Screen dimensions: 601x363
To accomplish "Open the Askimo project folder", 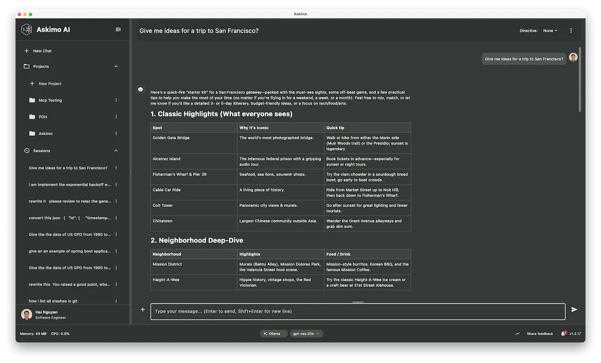I will coord(46,133).
